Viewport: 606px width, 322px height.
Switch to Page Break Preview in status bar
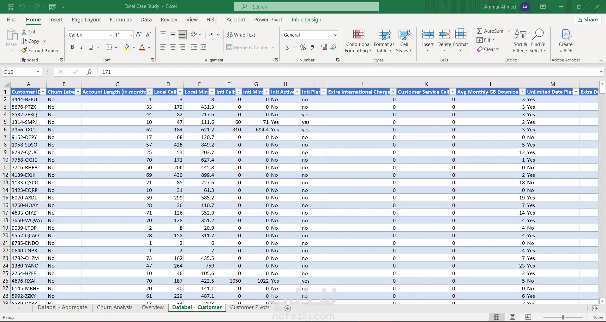[x=528, y=317]
